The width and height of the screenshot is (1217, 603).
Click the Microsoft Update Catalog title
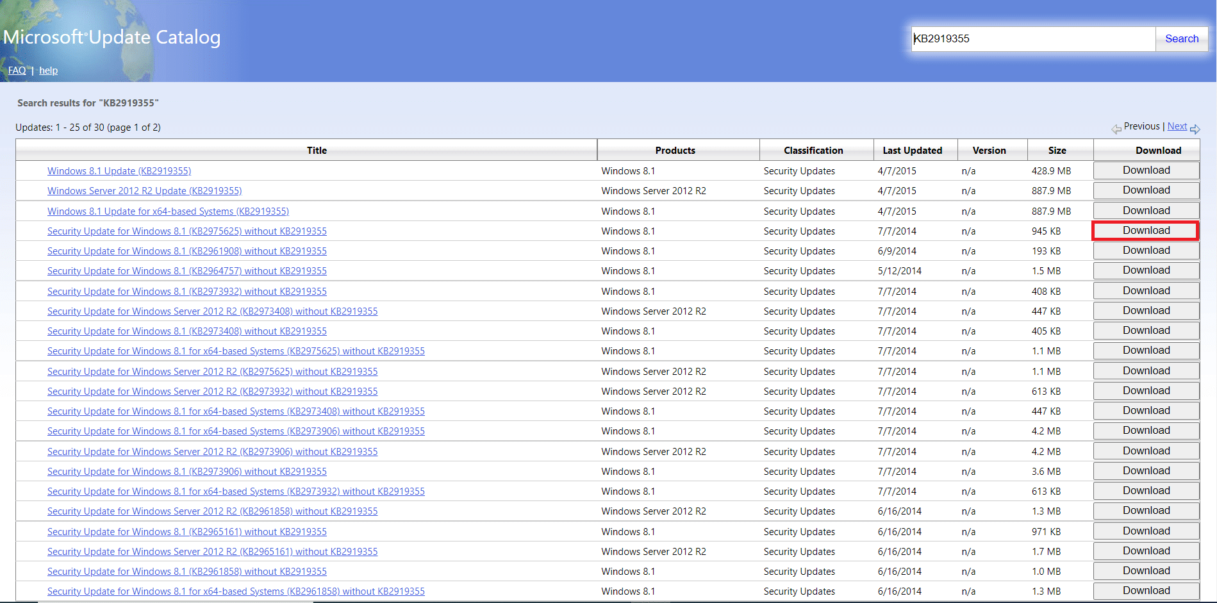[112, 37]
